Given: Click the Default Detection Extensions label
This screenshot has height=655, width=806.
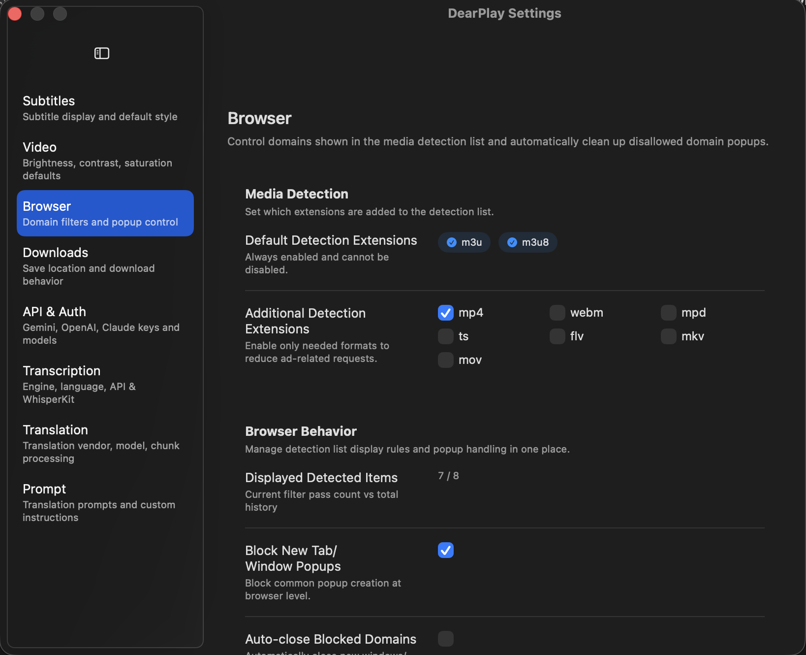Looking at the screenshot, I should click(x=331, y=240).
